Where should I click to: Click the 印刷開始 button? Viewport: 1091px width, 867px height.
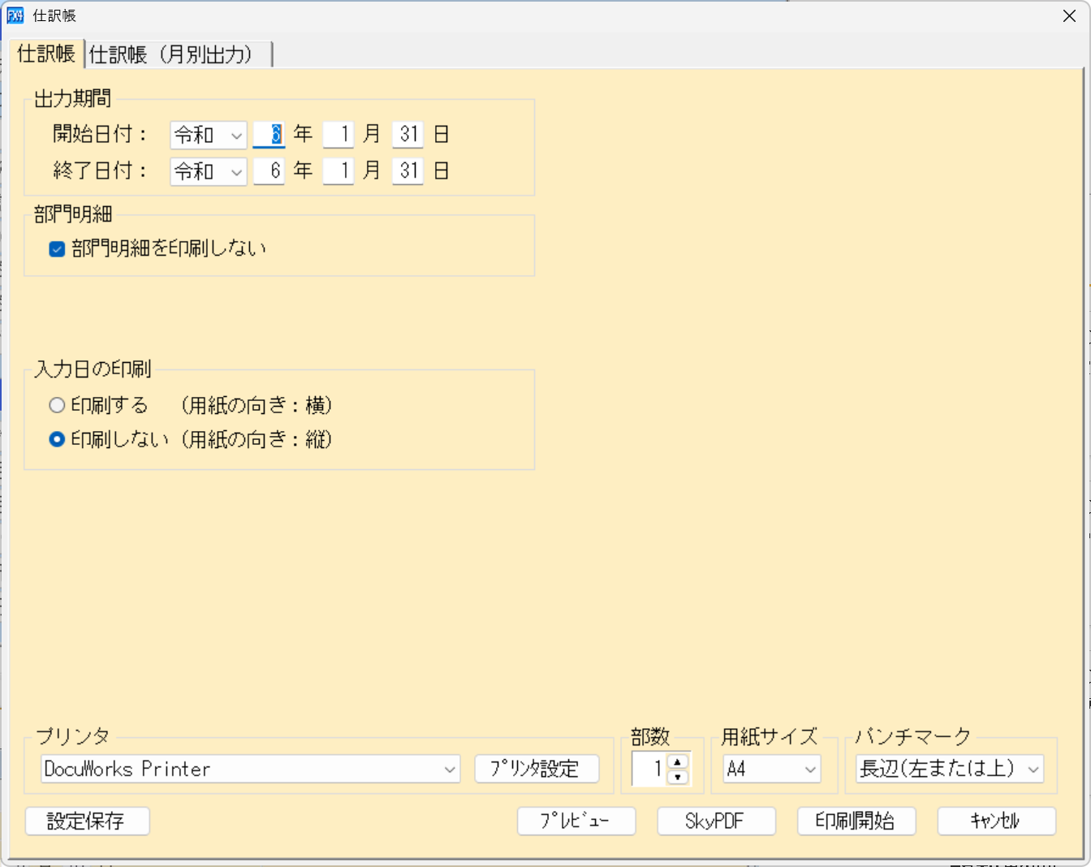click(856, 821)
